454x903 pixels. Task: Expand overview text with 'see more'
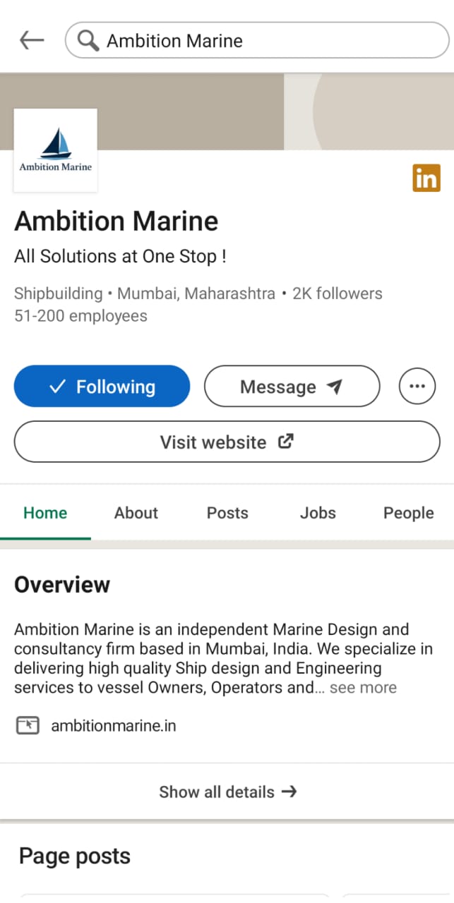[x=363, y=687]
